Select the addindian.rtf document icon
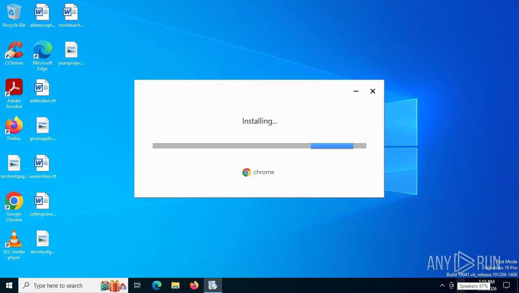This screenshot has height=293, width=519. pos(42,91)
